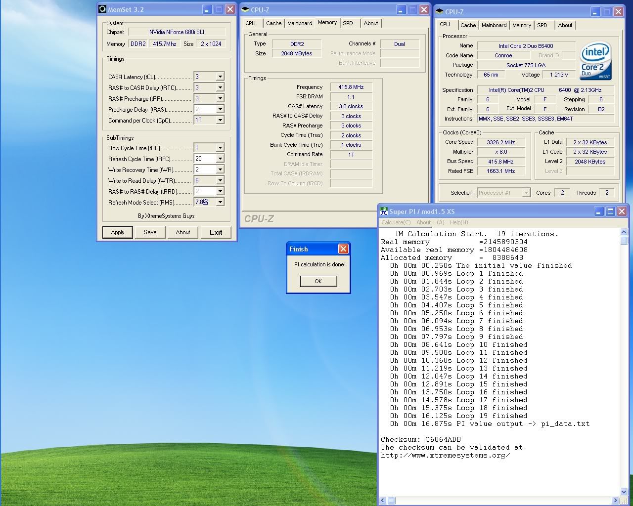Click the MemSet 3.2 title bar icon
The height and width of the screenshot is (506, 633).
pos(102,9)
